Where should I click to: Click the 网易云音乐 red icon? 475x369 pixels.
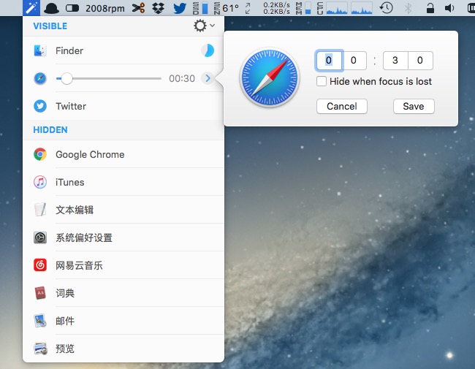pos(40,265)
